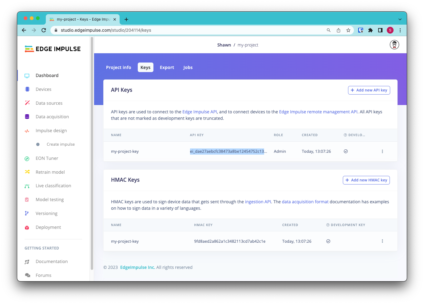
Task: Open the EdgeImpulse Inc. footer link
Action: pyautogui.click(x=137, y=267)
